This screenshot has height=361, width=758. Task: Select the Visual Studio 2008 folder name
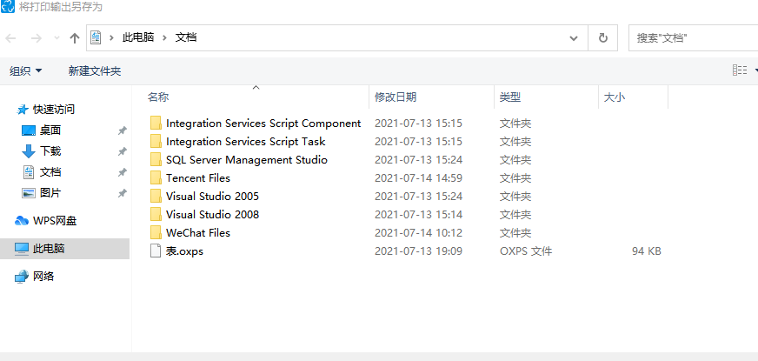212,214
